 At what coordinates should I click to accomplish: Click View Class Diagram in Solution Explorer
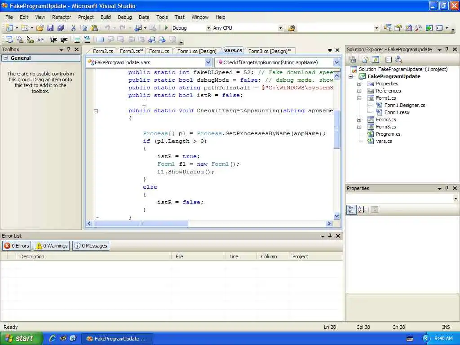pyautogui.click(x=399, y=60)
